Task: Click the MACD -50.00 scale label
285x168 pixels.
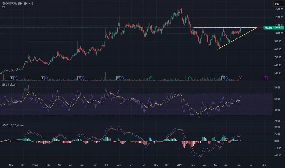Action: click(277, 155)
